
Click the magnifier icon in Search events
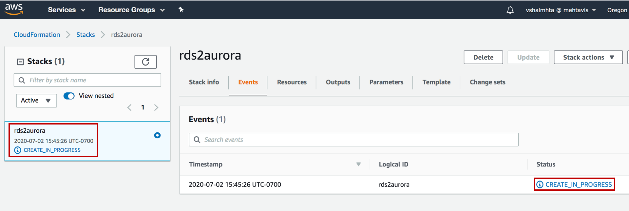197,140
